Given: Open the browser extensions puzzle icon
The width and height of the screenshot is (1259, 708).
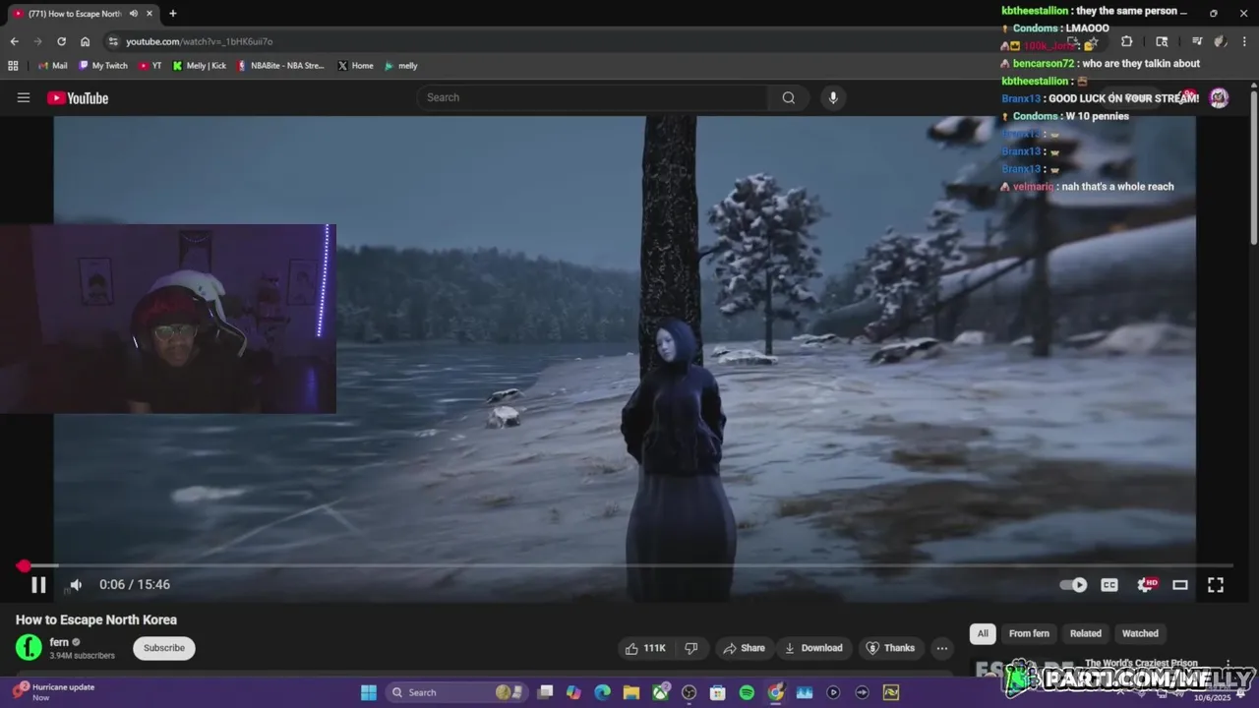Looking at the screenshot, I should [x=1126, y=41].
